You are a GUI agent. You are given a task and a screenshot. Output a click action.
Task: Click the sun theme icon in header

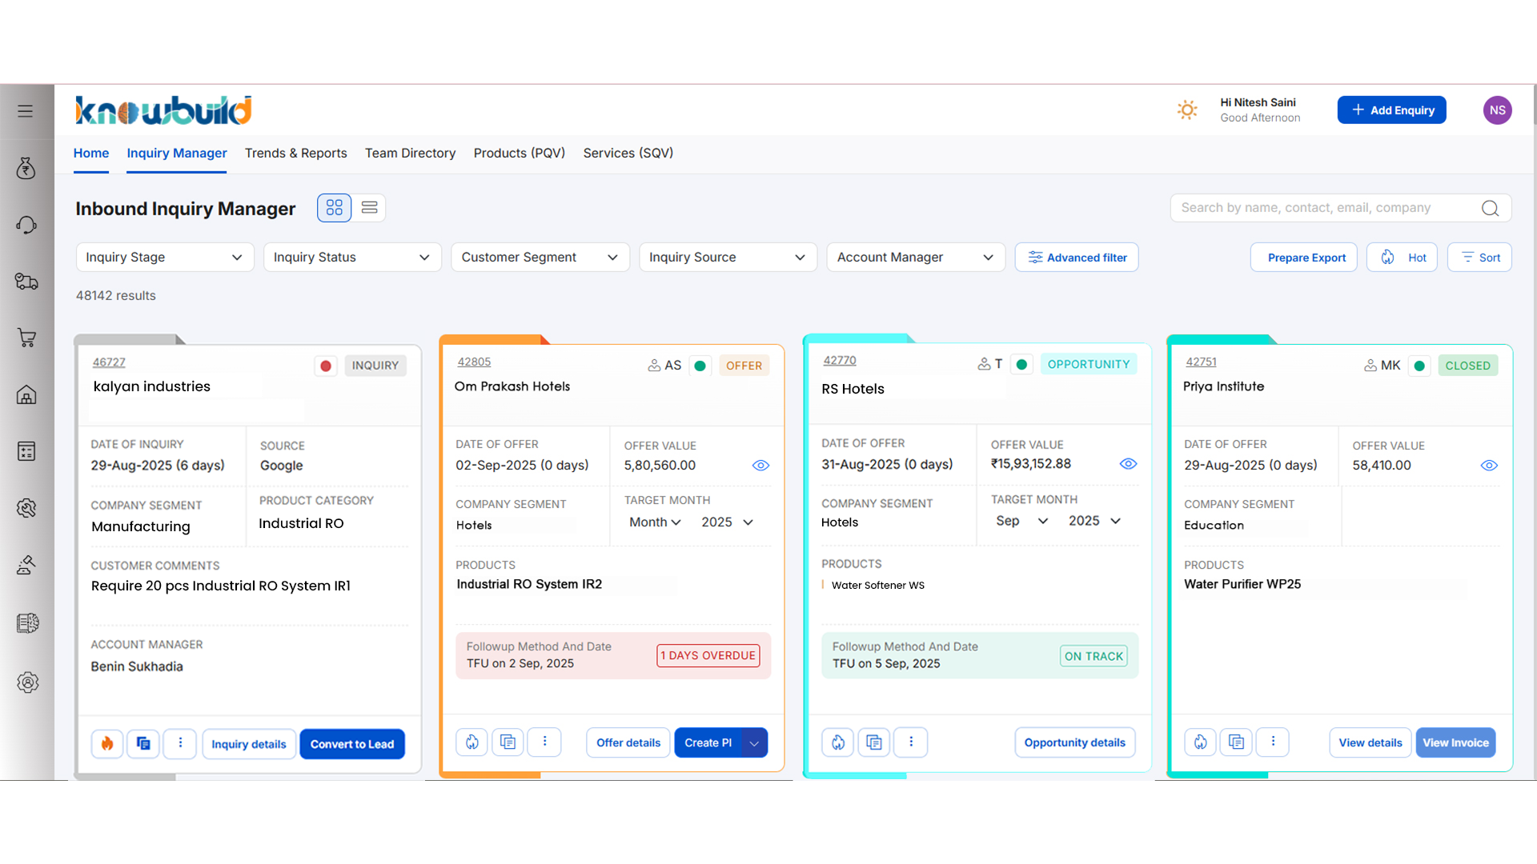[x=1187, y=110]
